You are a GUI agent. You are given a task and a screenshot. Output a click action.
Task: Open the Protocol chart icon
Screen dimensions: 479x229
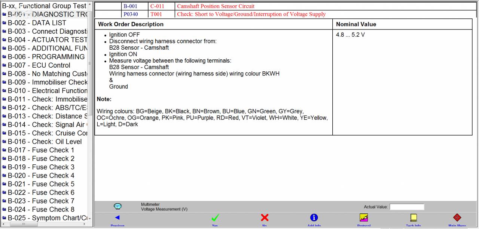click(364, 217)
